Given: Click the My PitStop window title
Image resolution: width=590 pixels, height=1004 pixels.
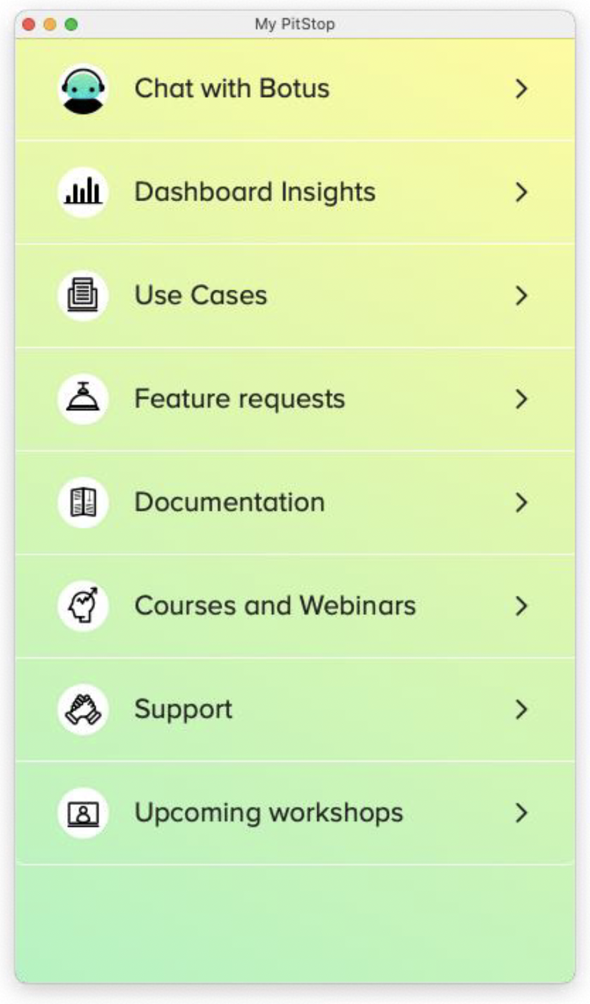Looking at the screenshot, I should (295, 25).
